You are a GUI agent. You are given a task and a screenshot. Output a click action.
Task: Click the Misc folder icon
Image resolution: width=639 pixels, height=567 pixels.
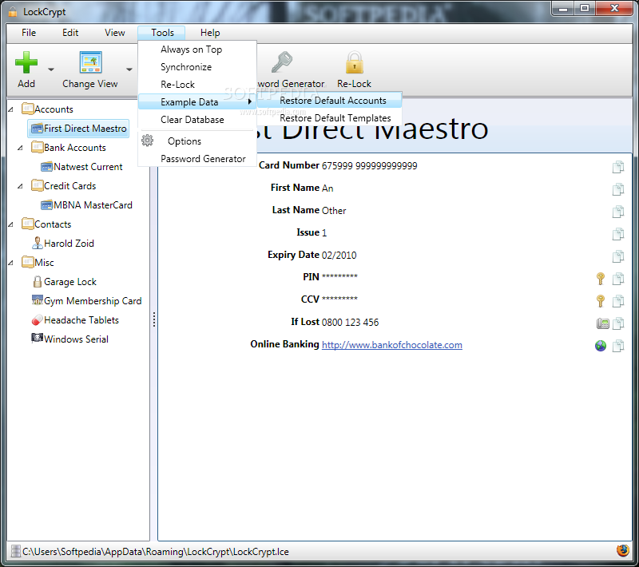(x=27, y=262)
